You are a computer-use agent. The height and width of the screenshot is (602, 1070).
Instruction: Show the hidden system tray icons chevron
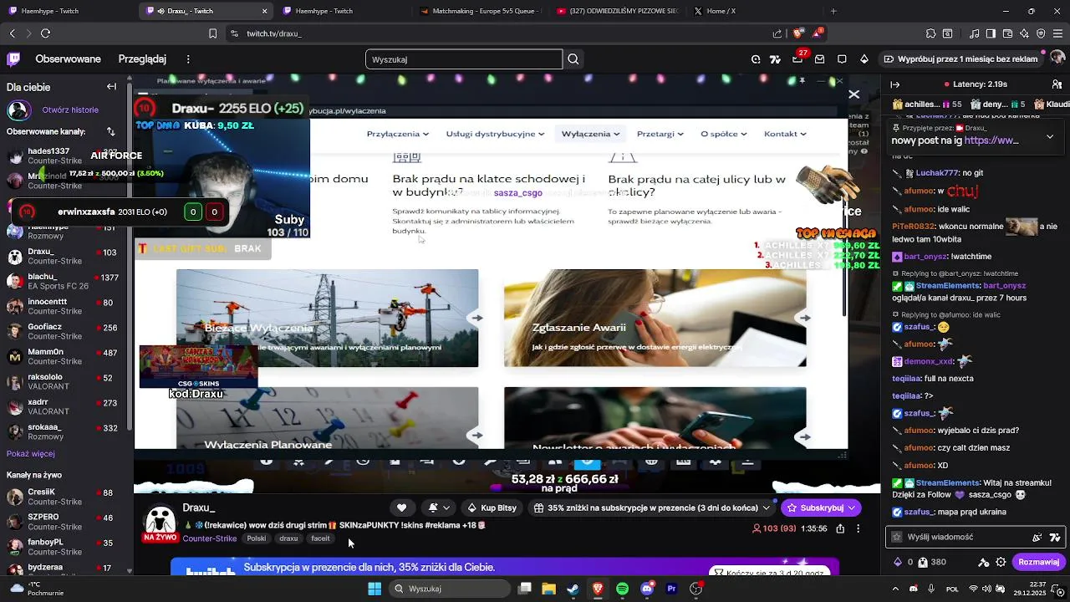pos(896,589)
